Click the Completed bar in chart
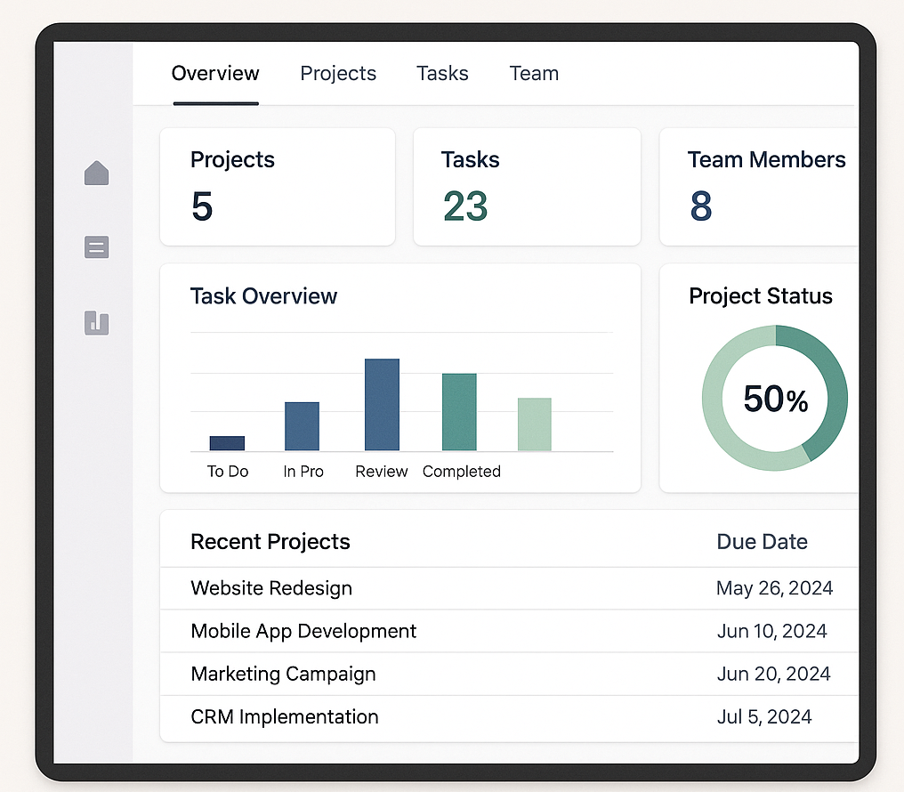 [459, 412]
